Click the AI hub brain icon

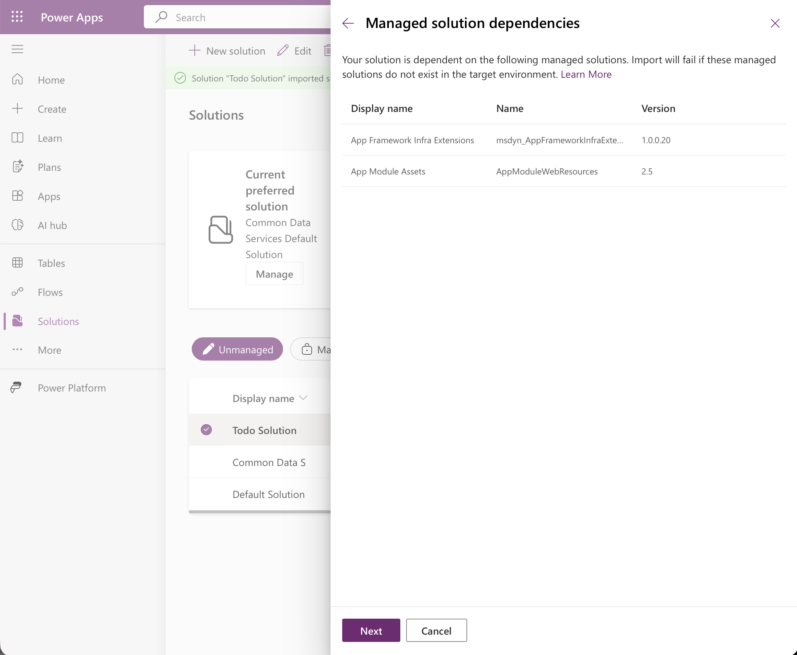pyautogui.click(x=17, y=225)
